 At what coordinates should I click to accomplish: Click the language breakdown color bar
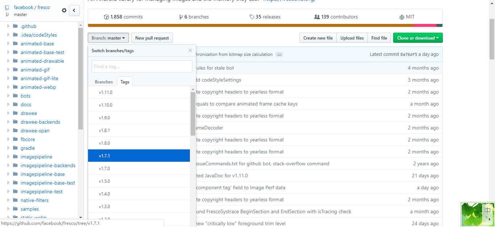265,25
